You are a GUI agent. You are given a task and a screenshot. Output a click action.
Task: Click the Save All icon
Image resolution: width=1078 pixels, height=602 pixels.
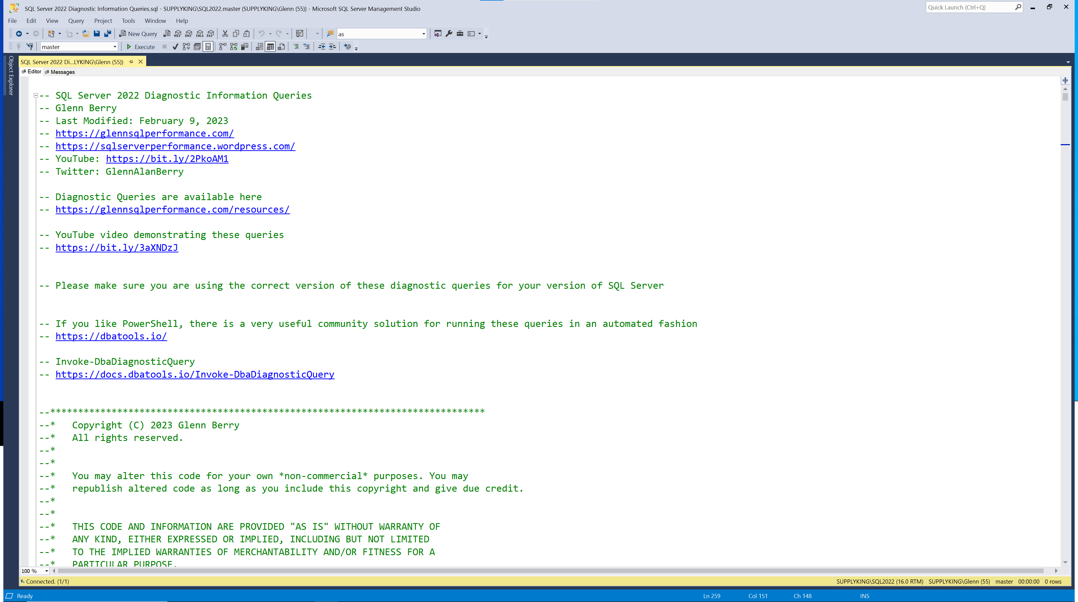tap(108, 34)
